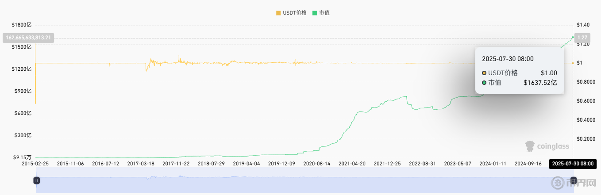Click the tooltip date 2025-07-30 08:00

[x=507, y=58]
